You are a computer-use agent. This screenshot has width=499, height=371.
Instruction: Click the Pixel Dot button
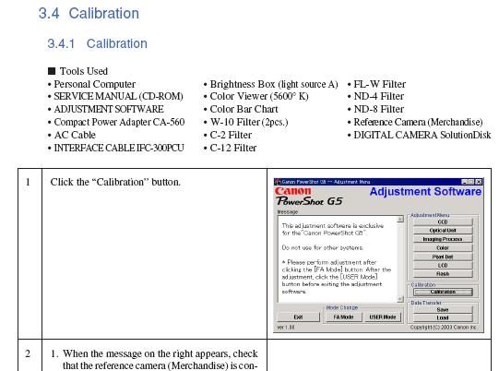coord(443,257)
